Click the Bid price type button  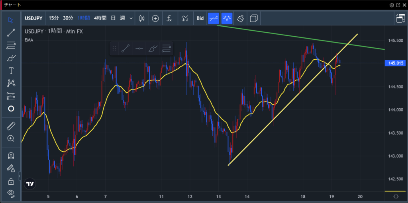point(200,18)
